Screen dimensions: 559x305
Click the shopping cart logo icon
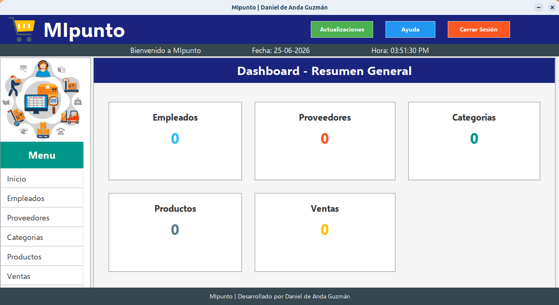[x=22, y=29]
